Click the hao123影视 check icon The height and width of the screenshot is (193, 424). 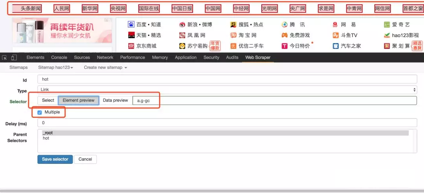coord(386,35)
